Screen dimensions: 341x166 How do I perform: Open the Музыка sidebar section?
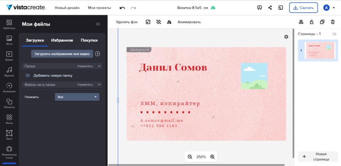tap(9, 72)
